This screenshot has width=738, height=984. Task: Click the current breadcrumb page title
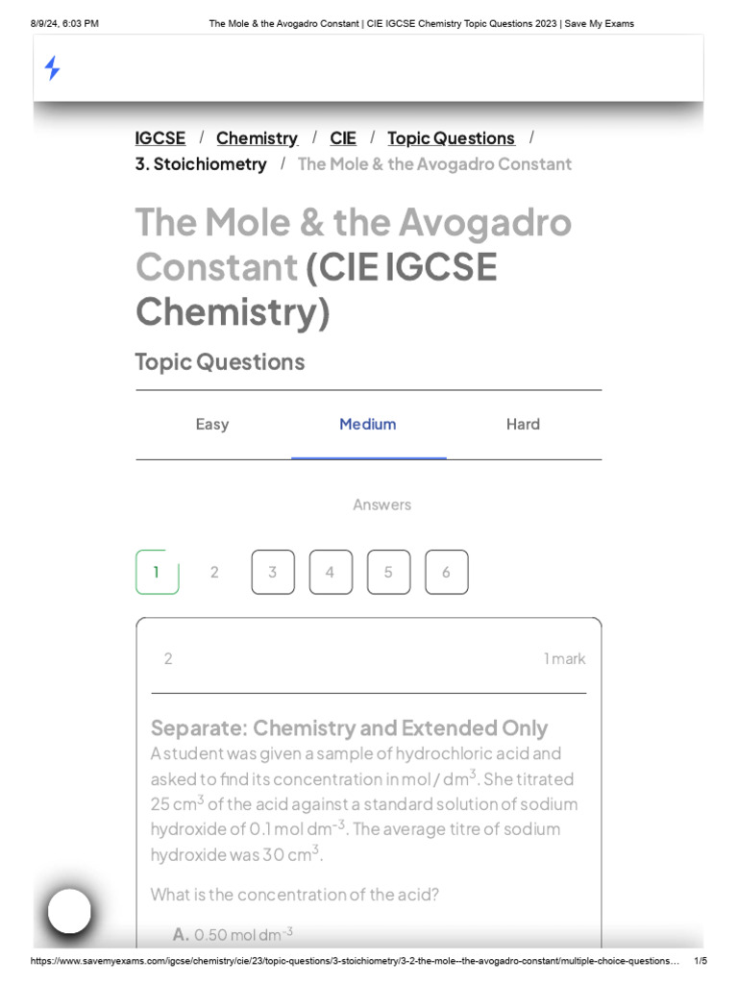pos(434,164)
